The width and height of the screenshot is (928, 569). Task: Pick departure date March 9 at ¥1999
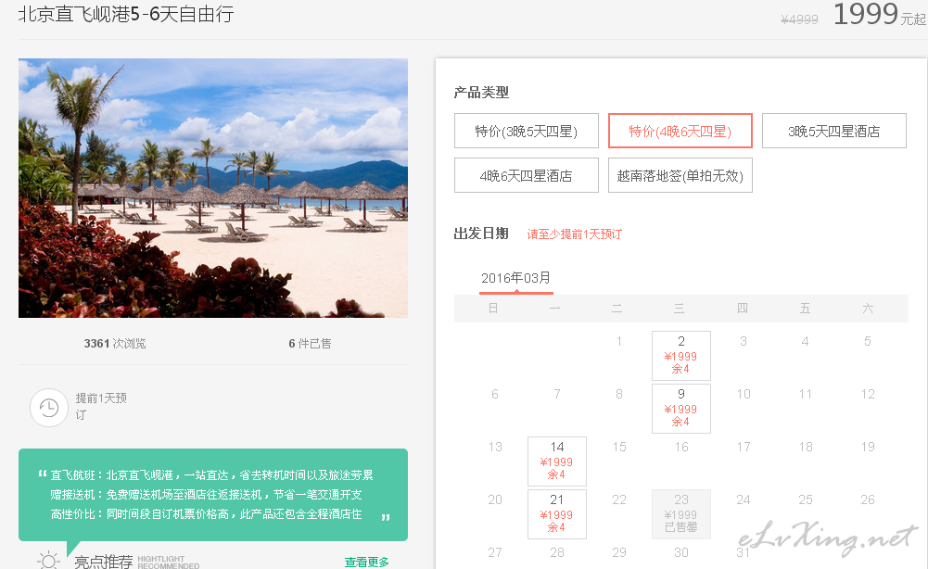point(681,408)
